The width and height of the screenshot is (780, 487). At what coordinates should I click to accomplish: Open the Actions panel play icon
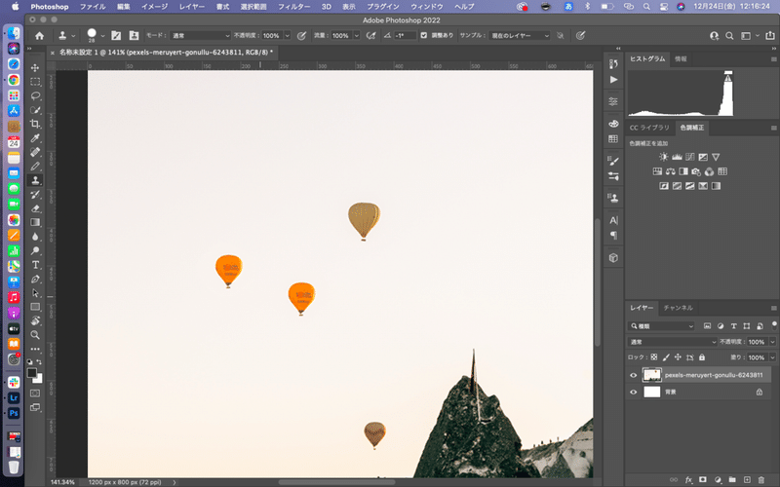pyautogui.click(x=613, y=80)
